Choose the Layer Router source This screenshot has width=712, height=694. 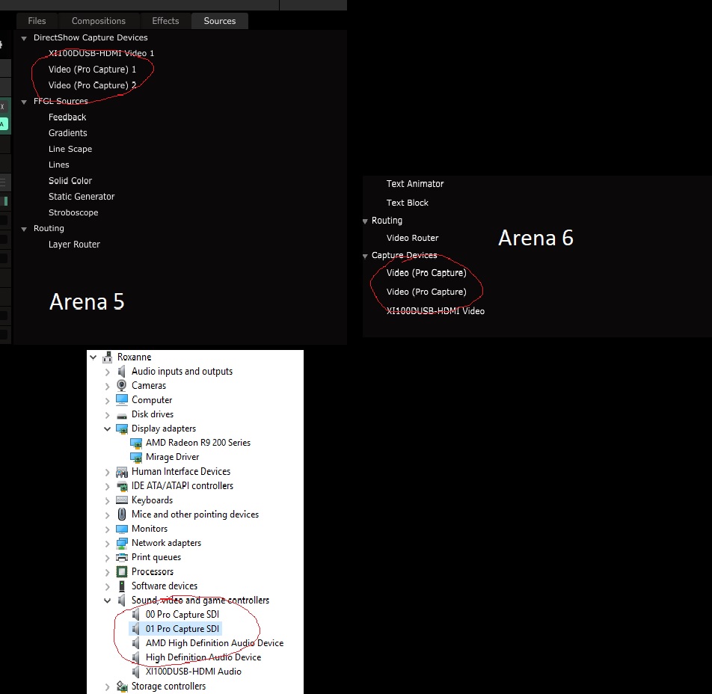[74, 245]
